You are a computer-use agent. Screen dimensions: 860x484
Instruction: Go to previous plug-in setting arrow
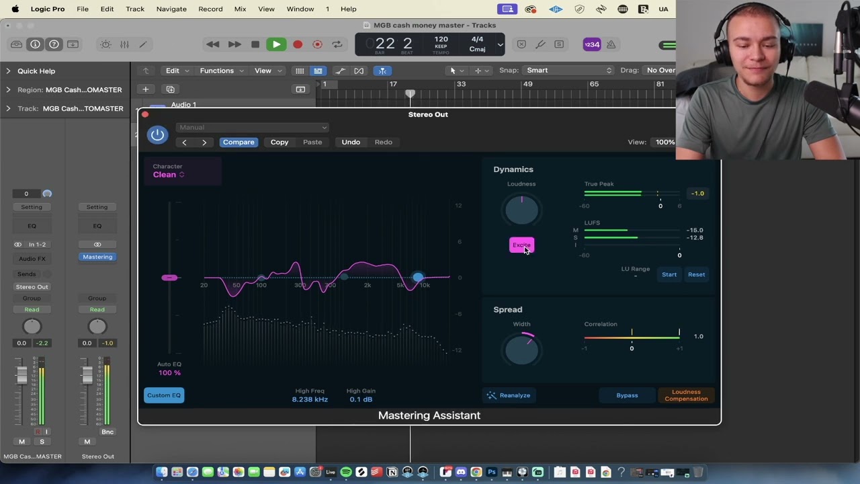coord(184,143)
